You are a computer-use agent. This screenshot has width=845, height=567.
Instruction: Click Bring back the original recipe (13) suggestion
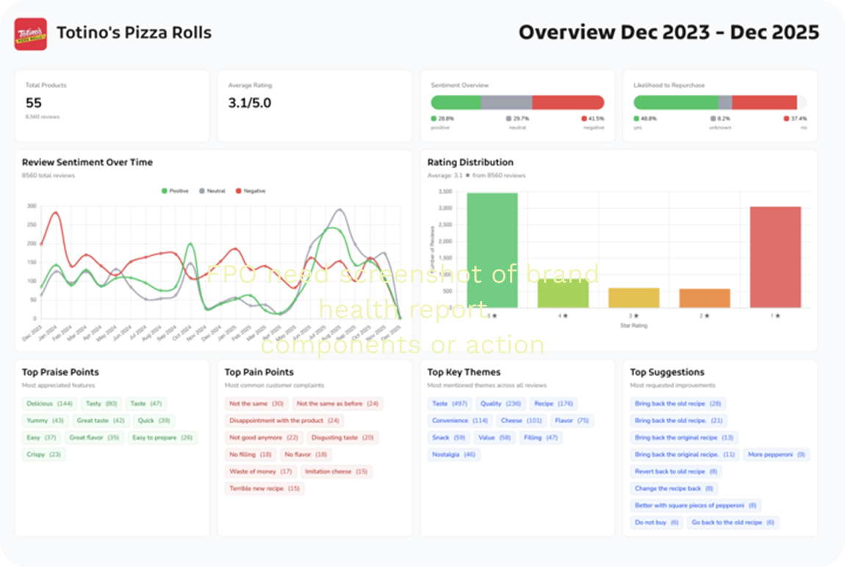[x=684, y=438]
